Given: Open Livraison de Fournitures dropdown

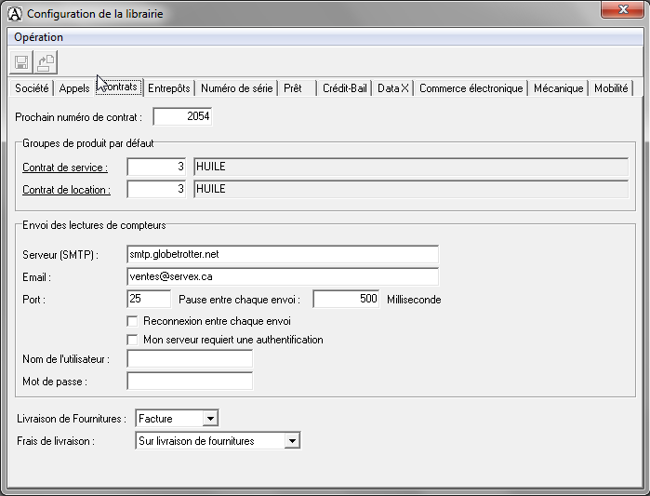Looking at the screenshot, I should coord(210,419).
